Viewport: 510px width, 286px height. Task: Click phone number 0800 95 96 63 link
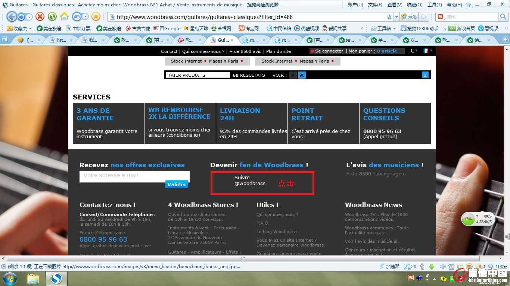pyautogui.click(x=103, y=239)
